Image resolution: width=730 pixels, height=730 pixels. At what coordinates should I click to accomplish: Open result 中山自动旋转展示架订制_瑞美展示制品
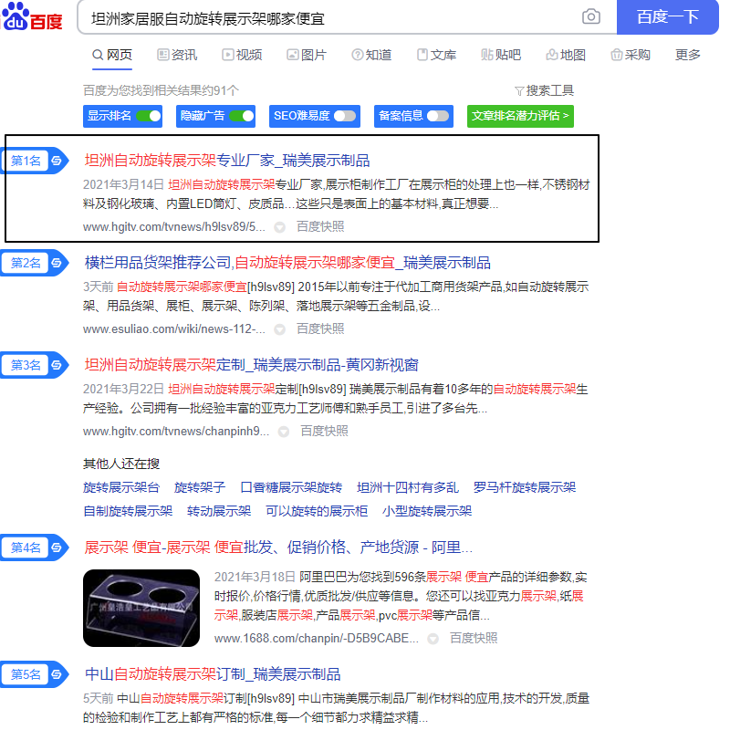pos(213,674)
